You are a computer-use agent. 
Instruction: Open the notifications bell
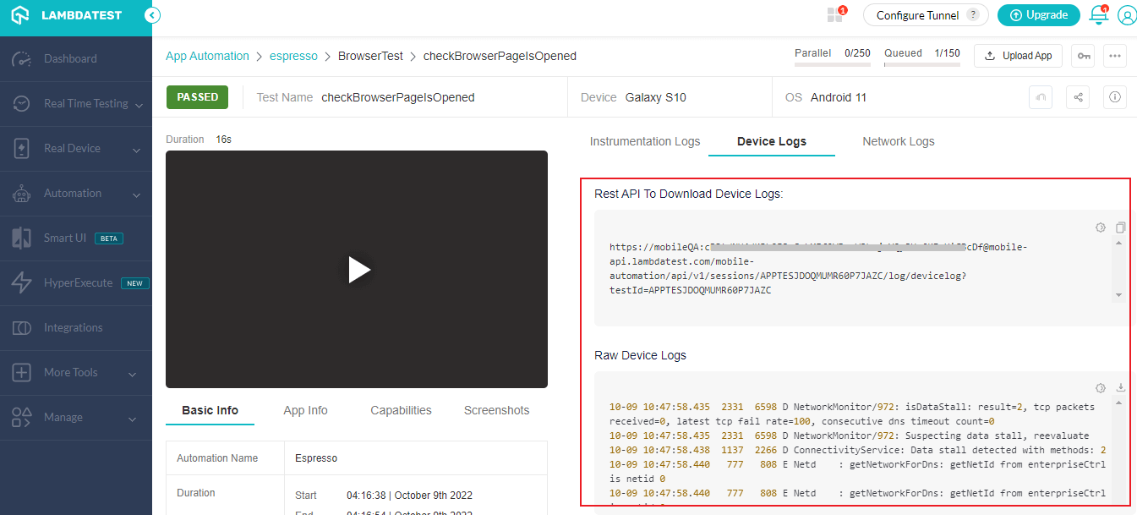tap(1098, 15)
